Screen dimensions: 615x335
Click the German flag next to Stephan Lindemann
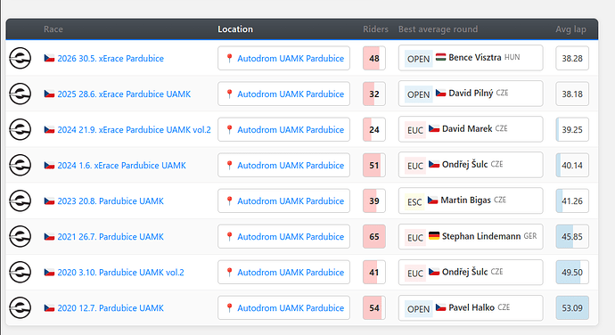(434, 236)
